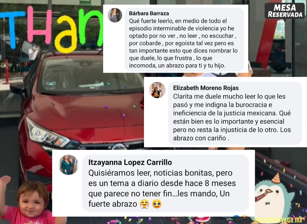Viewport: 307px width, 224px height.
Task: Open the Elizabeth Moreno Rojas name link
Action: (206, 88)
